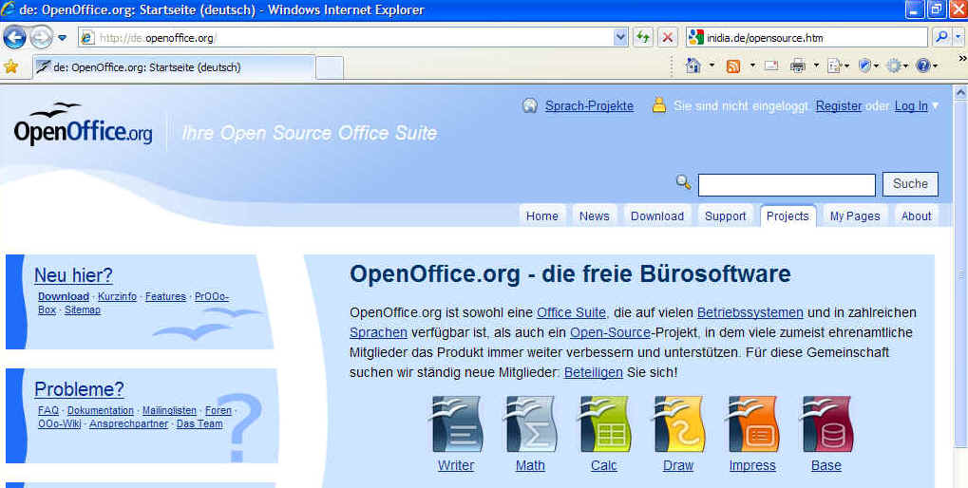
Task: Click the Sprach-Projekte globe icon
Action: [x=530, y=105]
